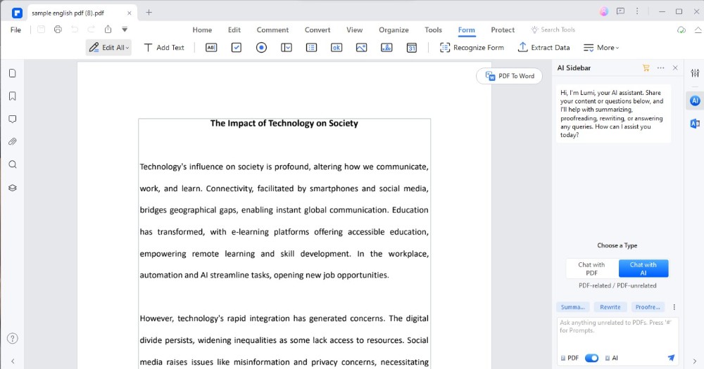704x369 pixels.
Task: Click the text field form tool icon
Action: (211, 48)
